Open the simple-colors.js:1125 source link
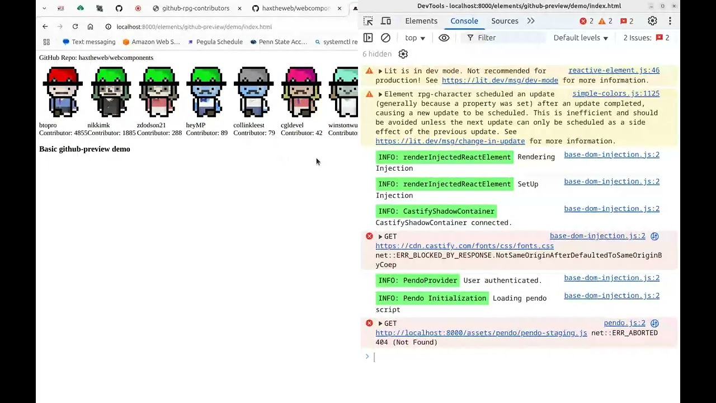Image resolution: width=716 pixels, height=403 pixels. click(616, 93)
